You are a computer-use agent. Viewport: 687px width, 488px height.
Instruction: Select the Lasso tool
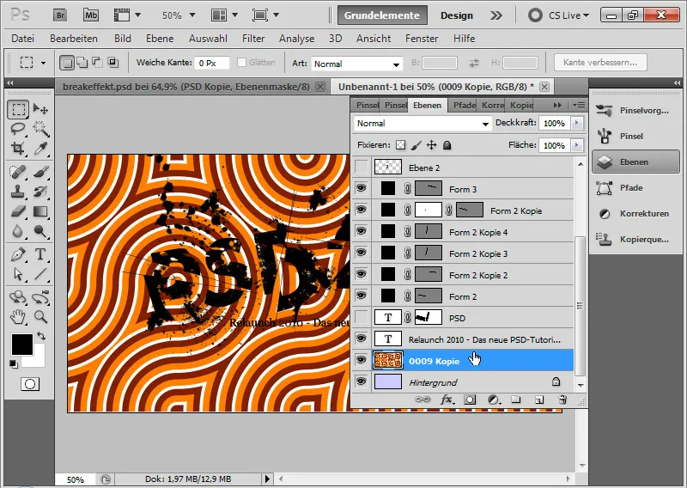click(x=18, y=129)
